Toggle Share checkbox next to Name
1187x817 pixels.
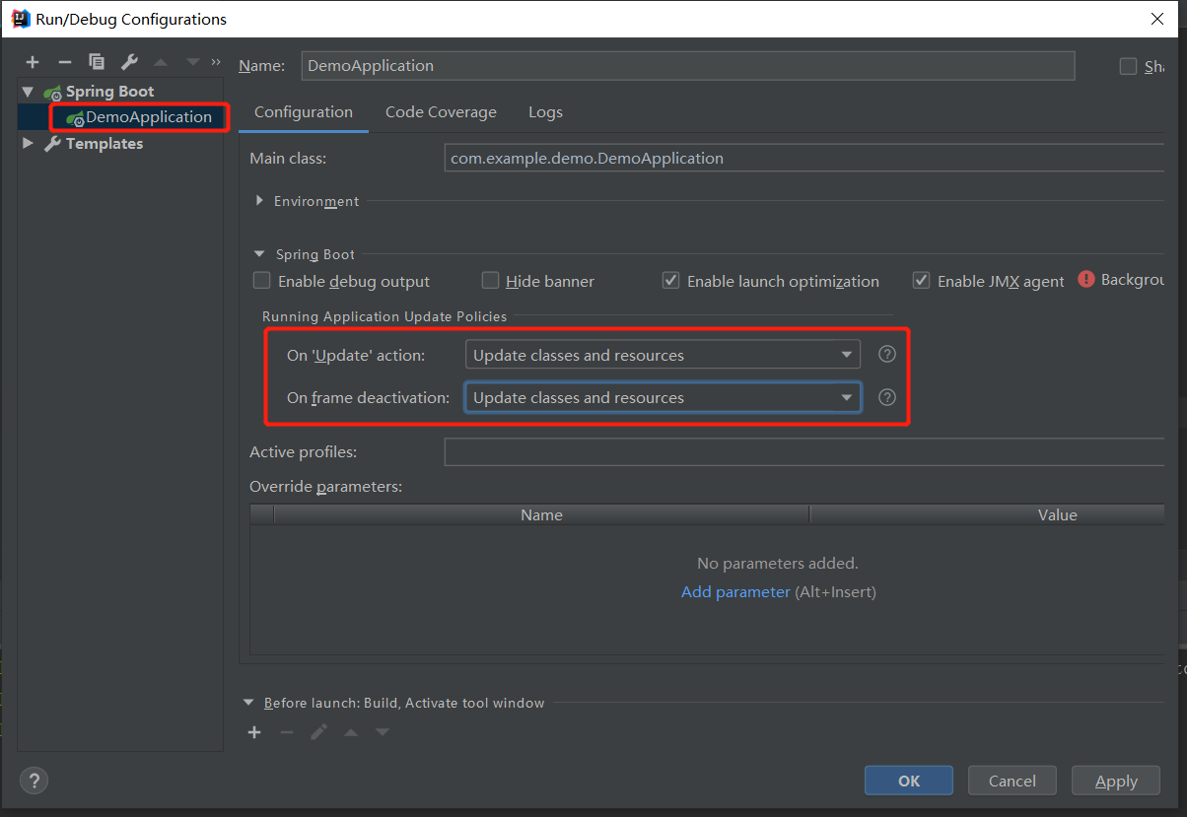click(x=1128, y=66)
